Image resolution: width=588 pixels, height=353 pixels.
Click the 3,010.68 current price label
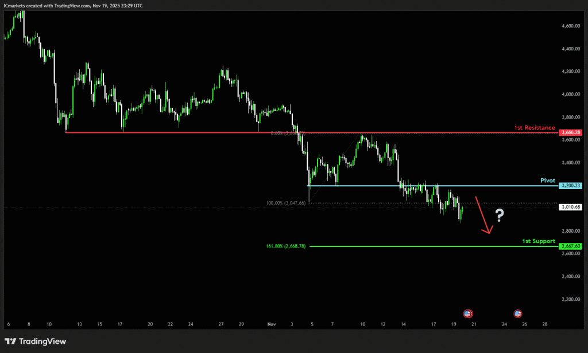pyautogui.click(x=570, y=207)
